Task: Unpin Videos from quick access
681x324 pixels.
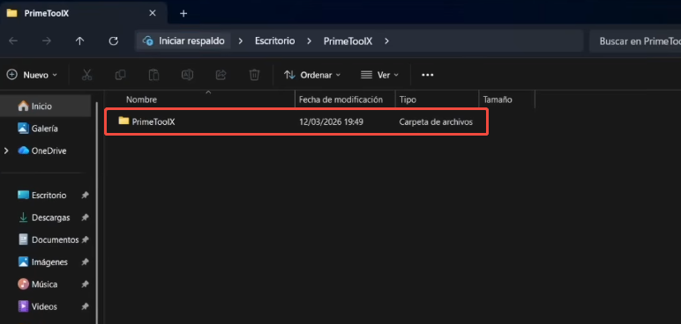Action: click(x=85, y=306)
